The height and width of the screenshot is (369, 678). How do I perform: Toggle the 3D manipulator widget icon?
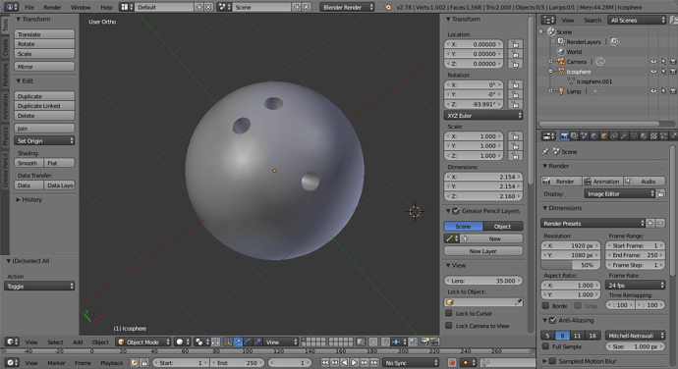[x=228, y=342]
